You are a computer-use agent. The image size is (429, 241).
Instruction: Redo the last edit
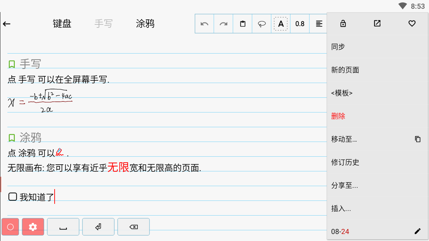pyautogui.click(x=224, y=24)
